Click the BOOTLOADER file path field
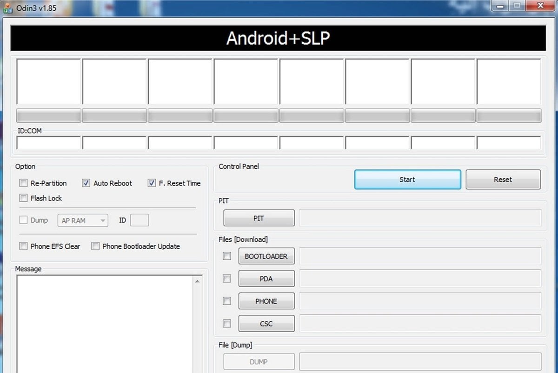Image resolution: width=558 pixels, height=373 pixels. point(420,256)
